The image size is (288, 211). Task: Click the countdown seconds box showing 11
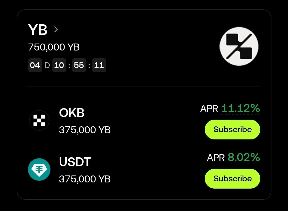[99, 65]
